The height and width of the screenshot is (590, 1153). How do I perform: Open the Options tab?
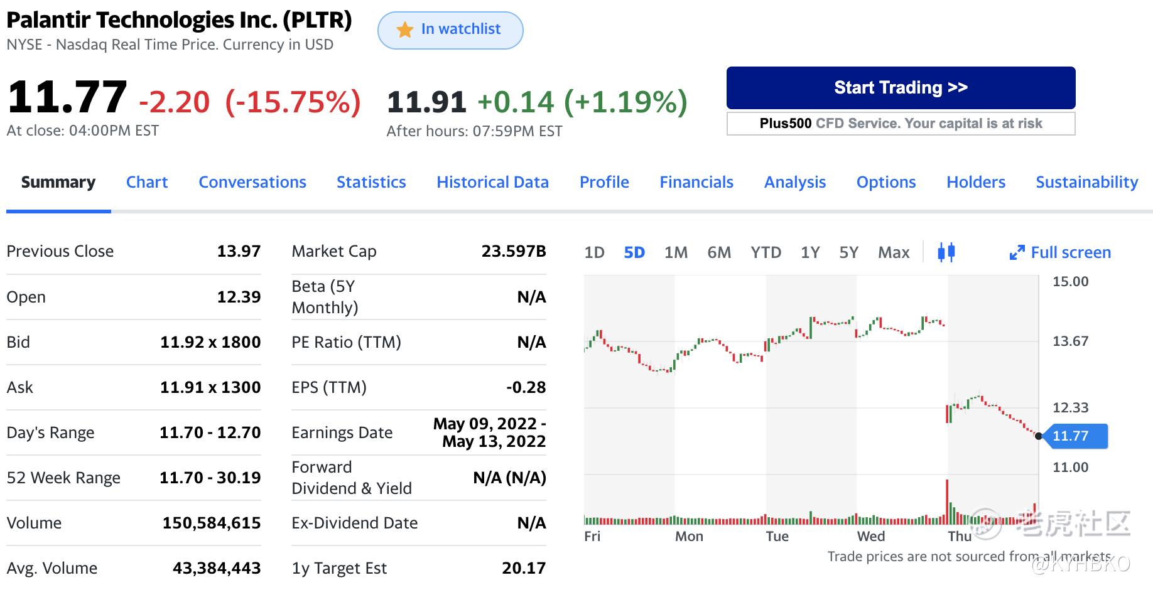pos(886,182)
